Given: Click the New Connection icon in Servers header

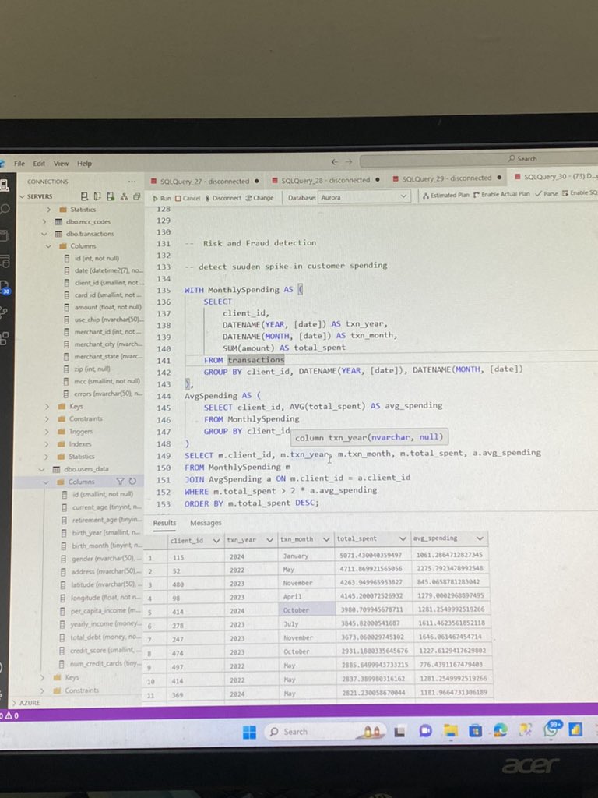Looking at the screenshot, I should tap(84, 196).
